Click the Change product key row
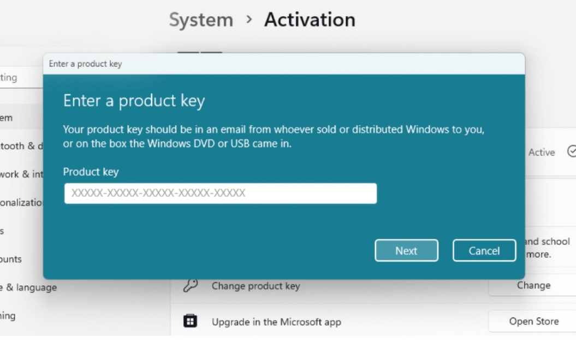The image size is (576, 349). pos(256,285)
